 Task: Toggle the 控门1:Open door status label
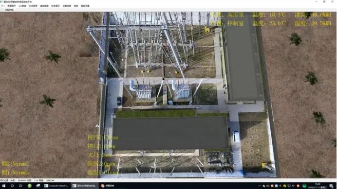101,147
